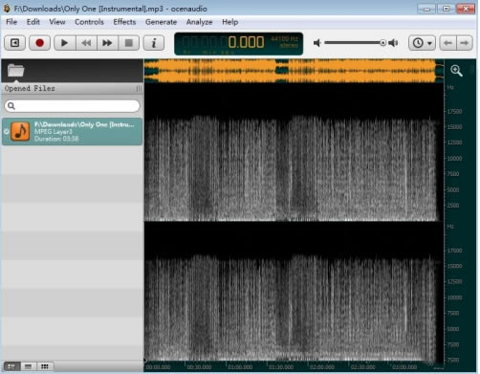Open the Controls menu

tap(89, 22)
